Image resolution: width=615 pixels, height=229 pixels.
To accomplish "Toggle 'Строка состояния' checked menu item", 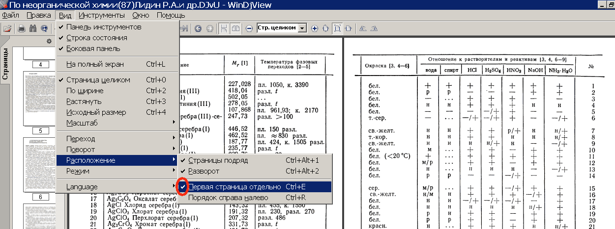I will 96,38.
